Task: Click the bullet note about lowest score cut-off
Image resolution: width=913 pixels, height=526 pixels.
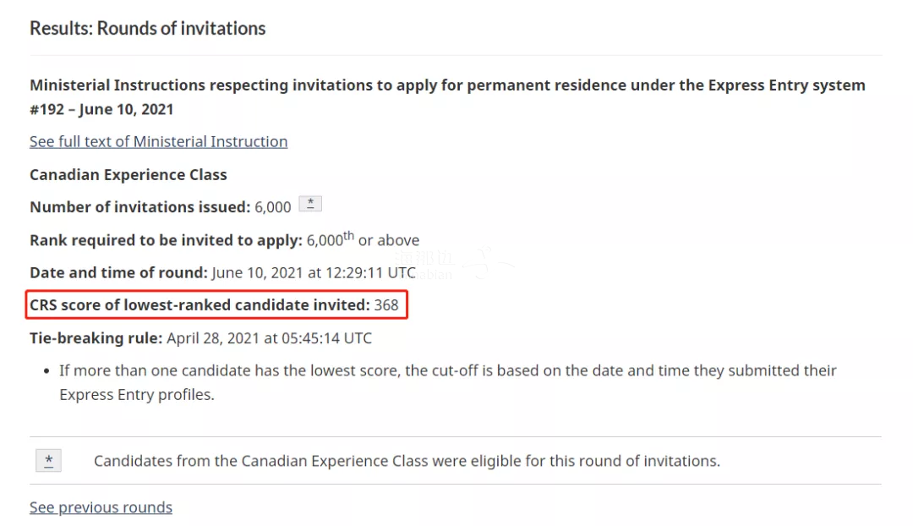Action: [448, 383]
